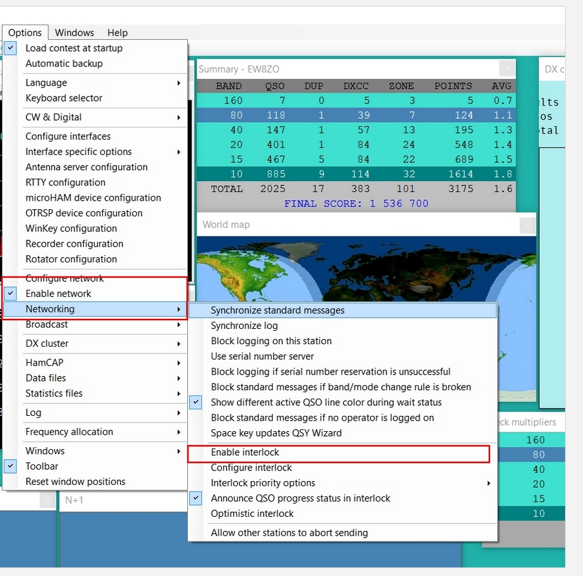Screen dimensions: 583x576
Task: Open the Windows menu in menu bar
Action: point(74,33)
